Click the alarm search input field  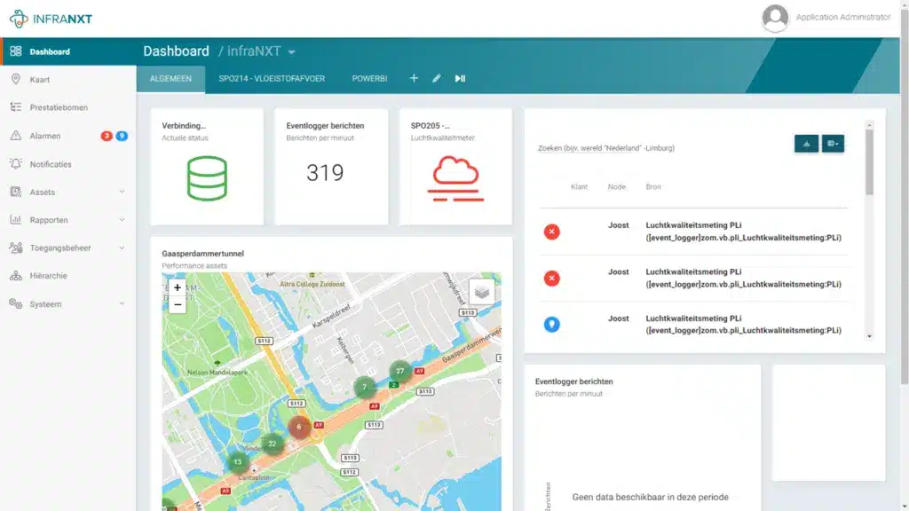657,148
